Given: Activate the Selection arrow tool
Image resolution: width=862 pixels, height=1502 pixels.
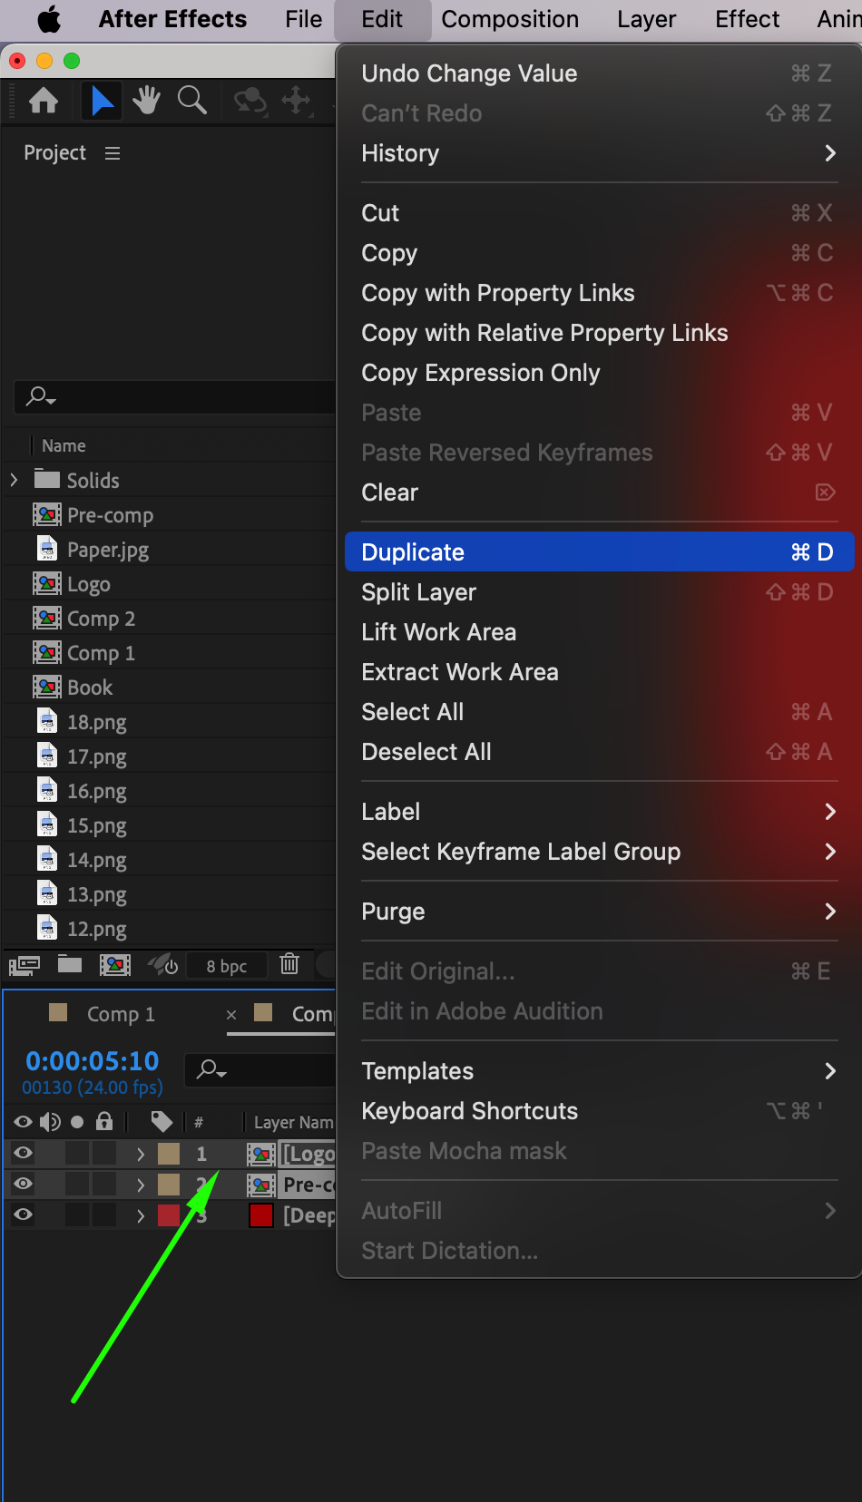Looking at the screenshot, I should 102,101.
